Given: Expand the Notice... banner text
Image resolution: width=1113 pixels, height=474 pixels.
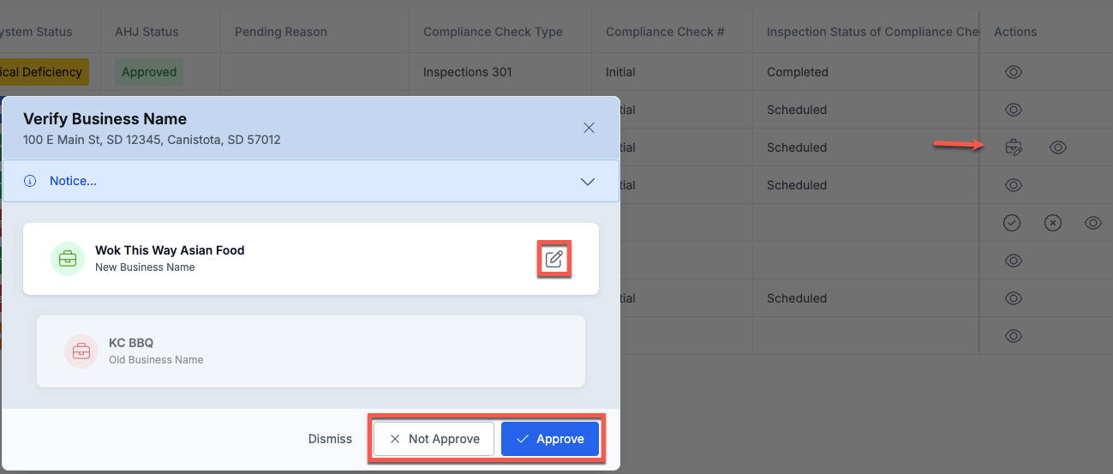Looking at the screenshot, I should point(73,181).
